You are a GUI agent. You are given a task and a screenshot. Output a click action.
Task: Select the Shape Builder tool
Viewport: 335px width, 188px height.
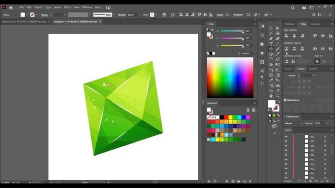[x=271, y=69]
